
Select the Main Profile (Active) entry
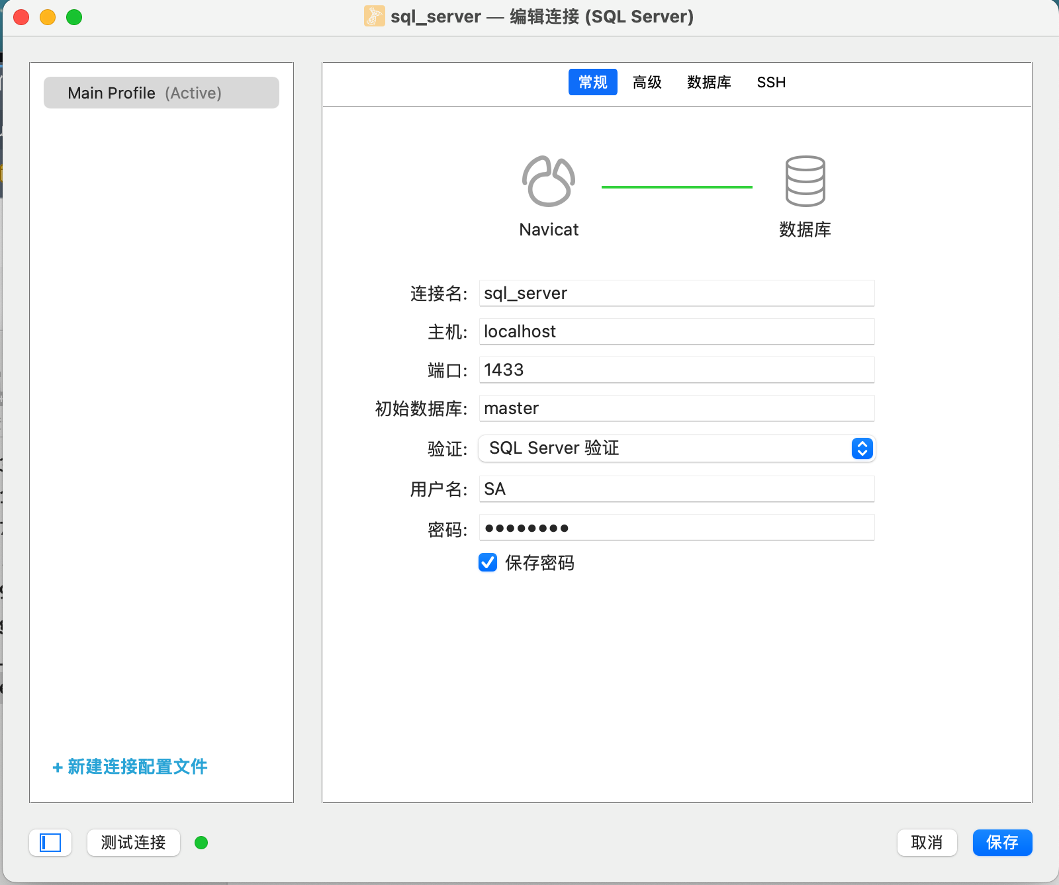point(161,93)
